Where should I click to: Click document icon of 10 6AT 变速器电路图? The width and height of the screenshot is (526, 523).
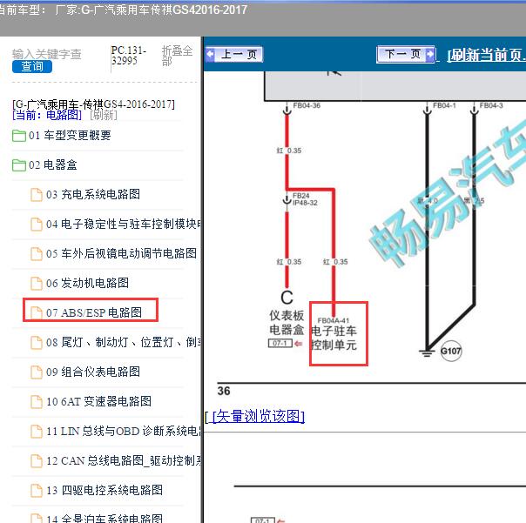coord(37,402)
